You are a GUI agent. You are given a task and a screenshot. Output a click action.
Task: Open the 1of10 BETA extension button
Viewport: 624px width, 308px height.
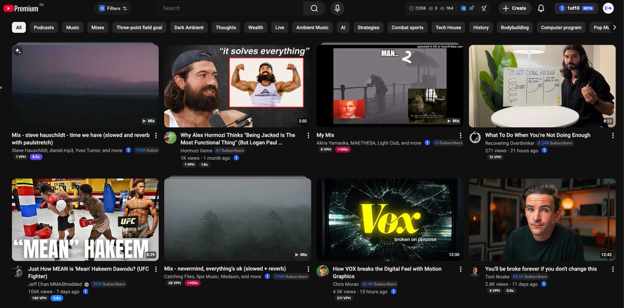point(576,8)
